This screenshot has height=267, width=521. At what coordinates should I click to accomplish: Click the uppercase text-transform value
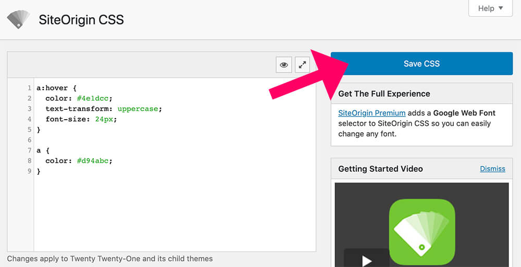pos(138,109)
